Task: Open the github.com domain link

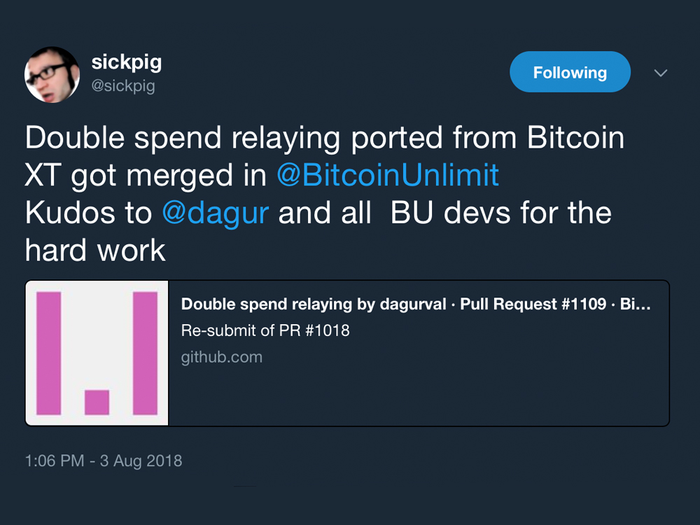Action: pos(222,357)
